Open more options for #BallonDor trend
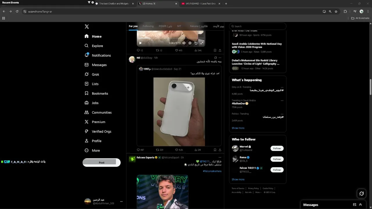The width and height of the screenshot is (372, 209). pyautogui.click(x=282, y=100)
